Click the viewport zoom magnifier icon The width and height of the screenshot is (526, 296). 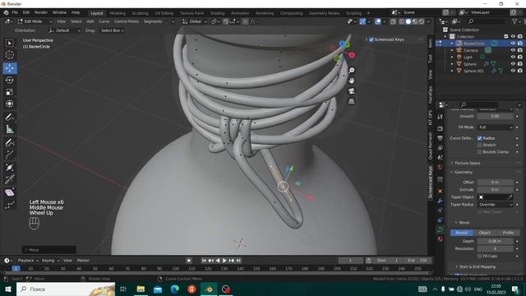coord(351,70)
